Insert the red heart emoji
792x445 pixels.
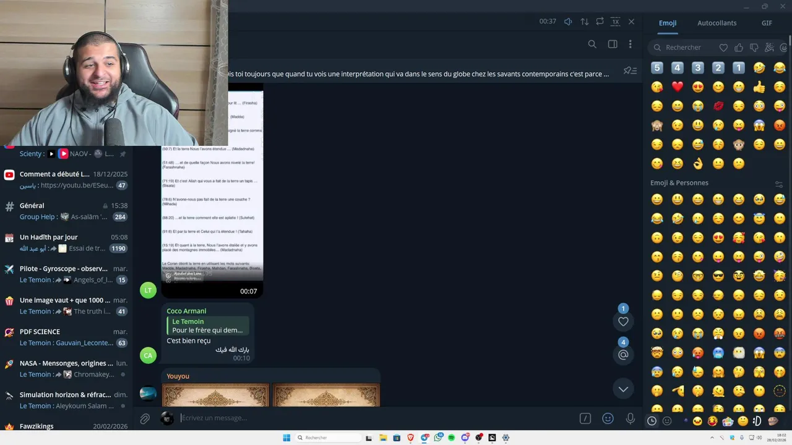coord(678,87)
